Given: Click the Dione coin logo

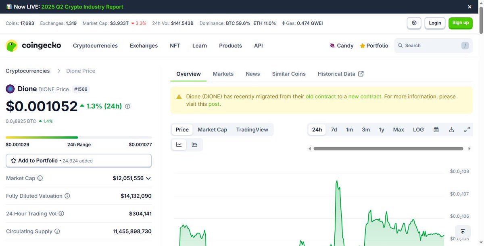Looking at the screenshot, I should tap(10, 89).
